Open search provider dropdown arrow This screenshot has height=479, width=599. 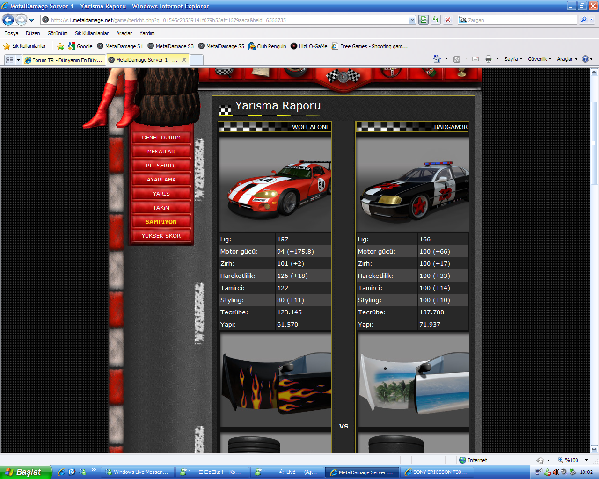[592, 20]
